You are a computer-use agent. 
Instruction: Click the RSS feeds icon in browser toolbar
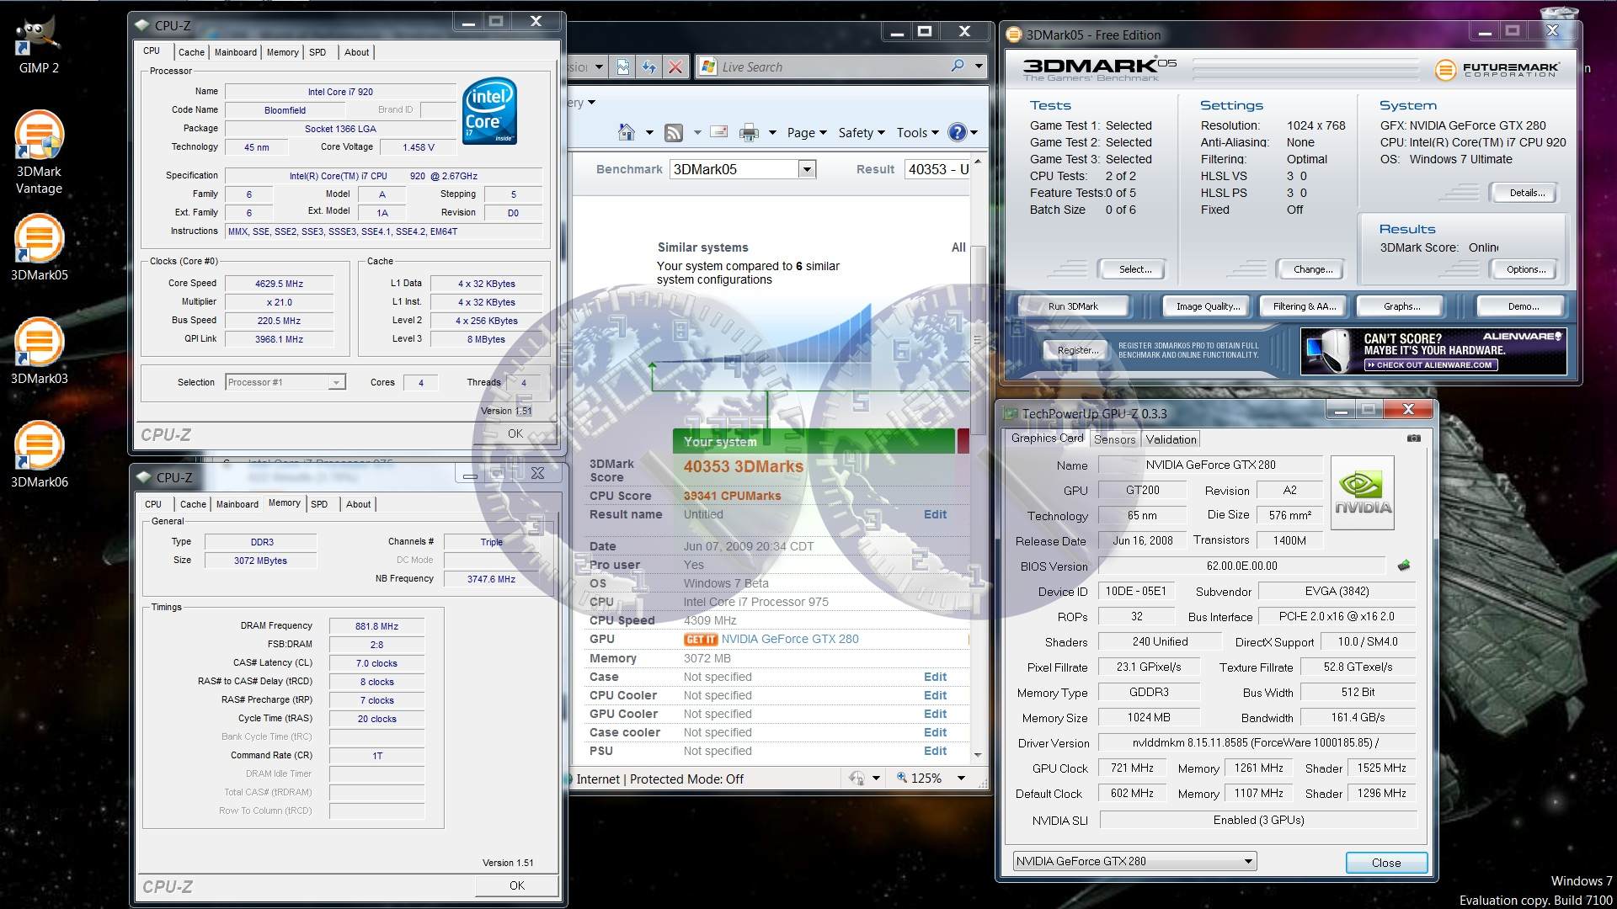pos(674,132)
